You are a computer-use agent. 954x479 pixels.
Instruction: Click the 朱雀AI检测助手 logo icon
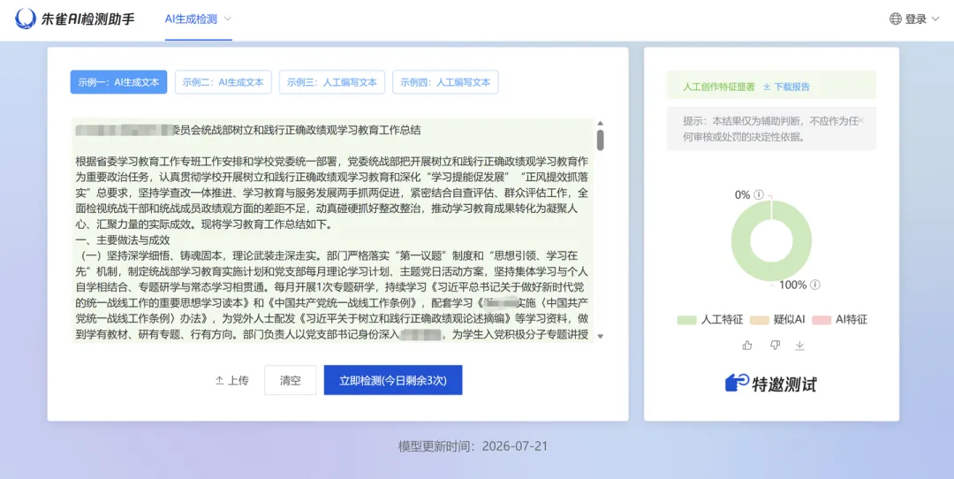(x=26, y=19)
